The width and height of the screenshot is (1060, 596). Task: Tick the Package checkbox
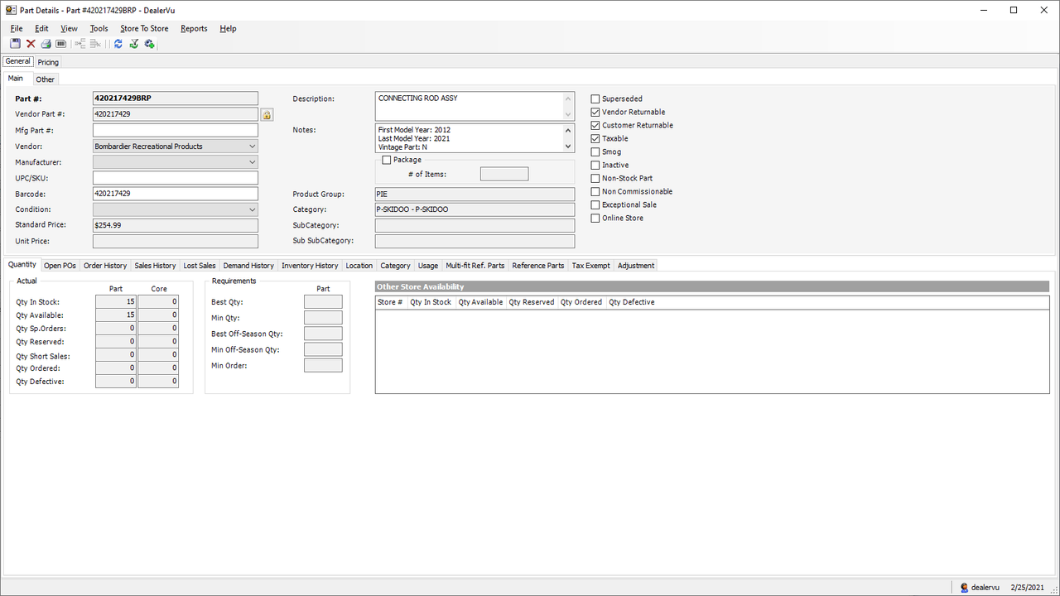(387, 160)
